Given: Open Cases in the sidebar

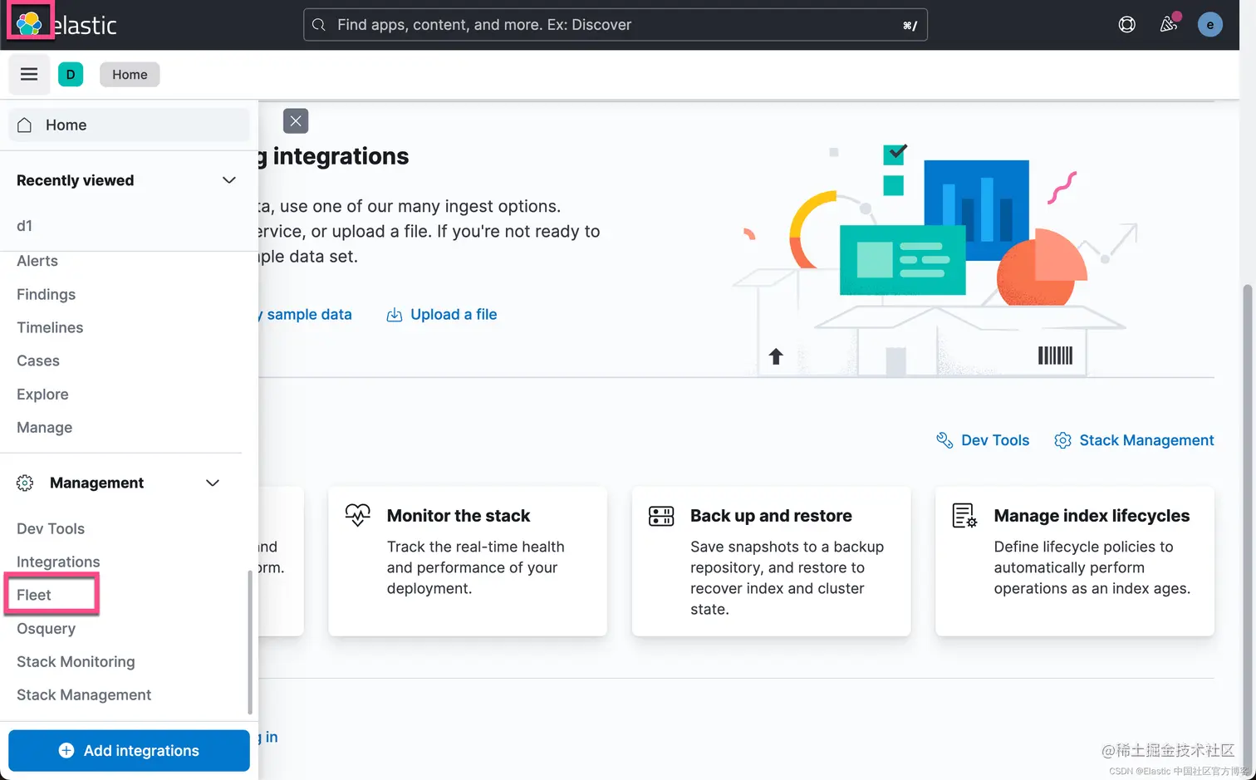Looking at the screenshot, I should coord(38,361).
